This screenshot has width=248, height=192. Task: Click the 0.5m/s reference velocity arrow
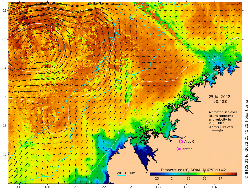click(218, 130)
